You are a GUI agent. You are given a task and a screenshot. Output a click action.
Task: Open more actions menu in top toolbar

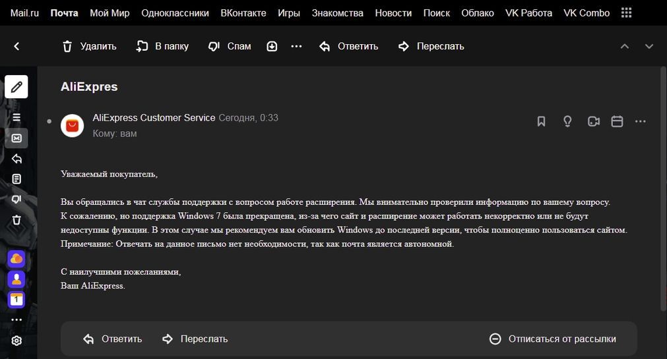(296, 46)
